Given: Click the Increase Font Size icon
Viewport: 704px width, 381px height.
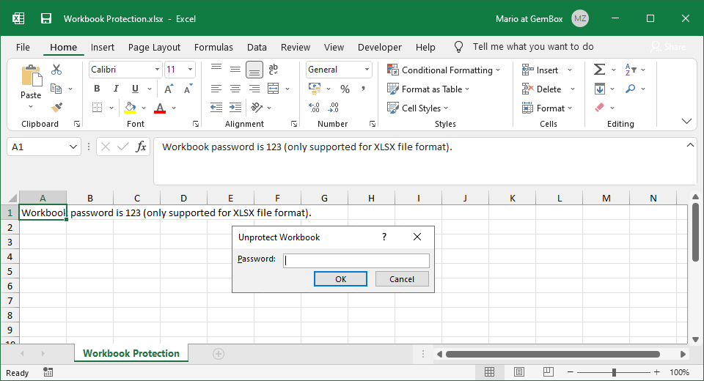Looking at the screenshot, I should (169, 89).
